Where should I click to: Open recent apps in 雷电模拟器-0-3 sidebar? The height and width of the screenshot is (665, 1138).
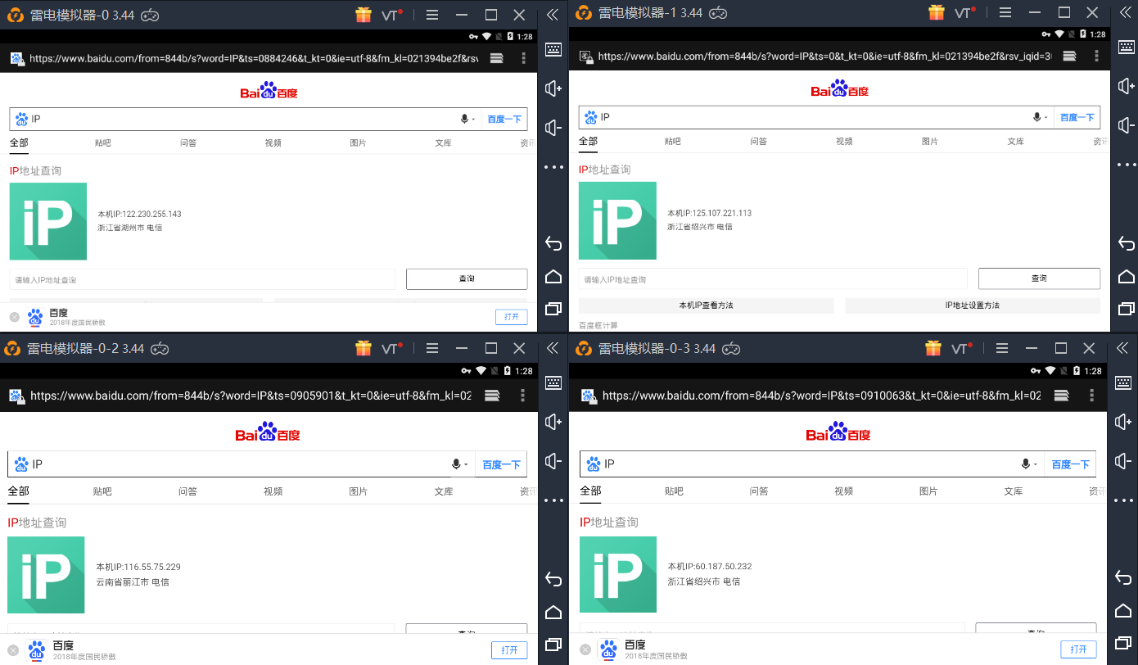coord(1123,645)
